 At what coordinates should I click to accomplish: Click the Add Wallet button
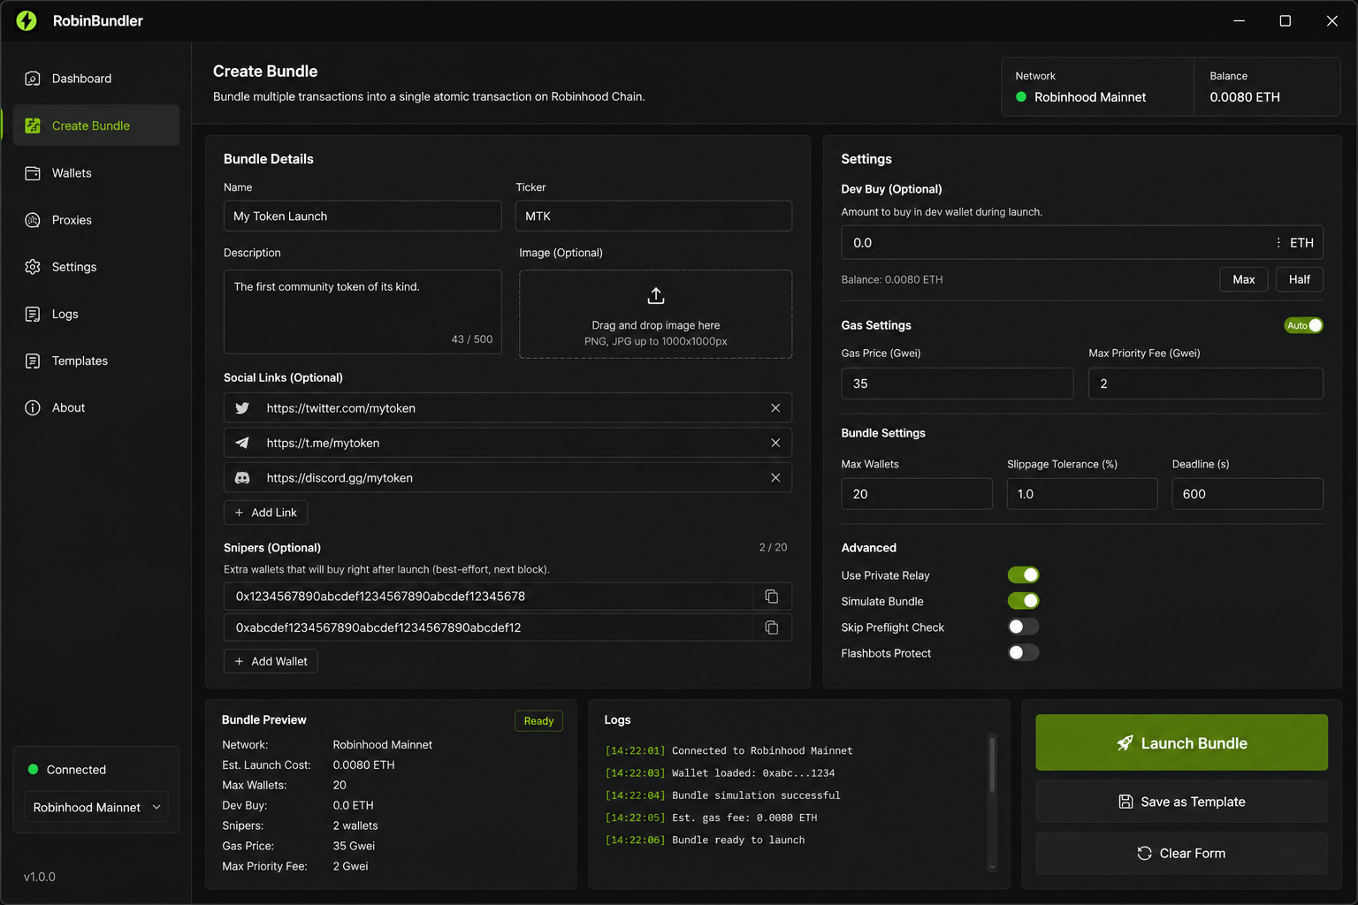tap(271, 661)
